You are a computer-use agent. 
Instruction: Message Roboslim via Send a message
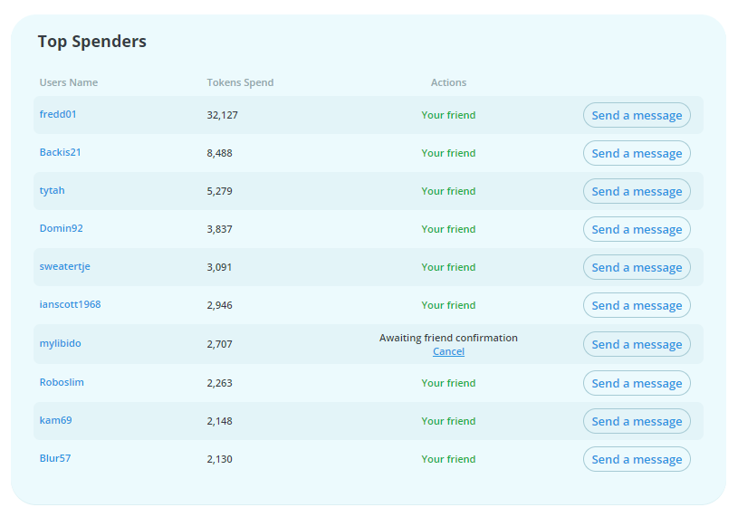637,383
